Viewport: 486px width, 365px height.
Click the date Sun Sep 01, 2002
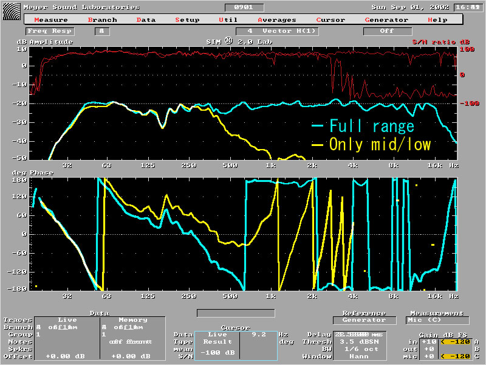[410, 7]
